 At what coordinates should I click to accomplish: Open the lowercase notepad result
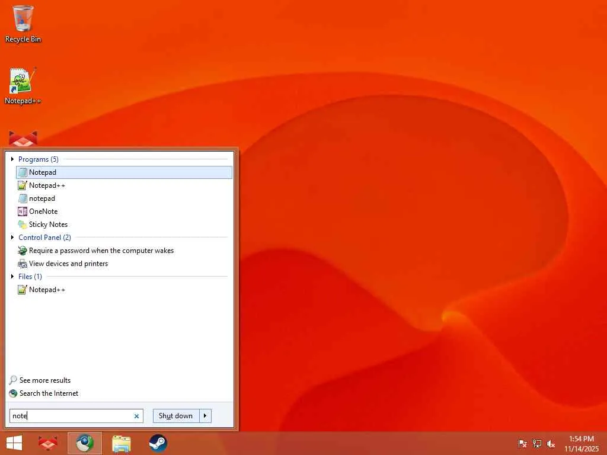point(124,198)
